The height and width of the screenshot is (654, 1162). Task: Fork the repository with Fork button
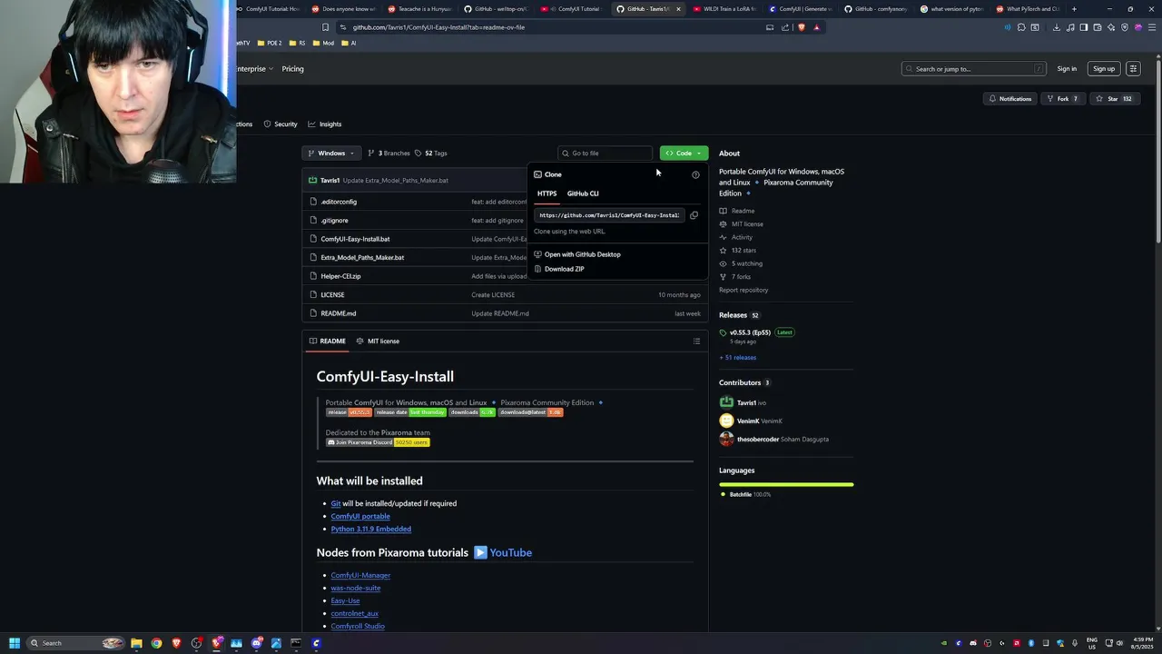coord(1062,99)
